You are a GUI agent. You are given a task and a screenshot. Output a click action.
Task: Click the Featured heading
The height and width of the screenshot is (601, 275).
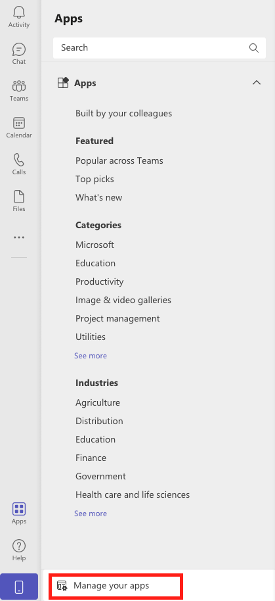click(x=95, y=141)
